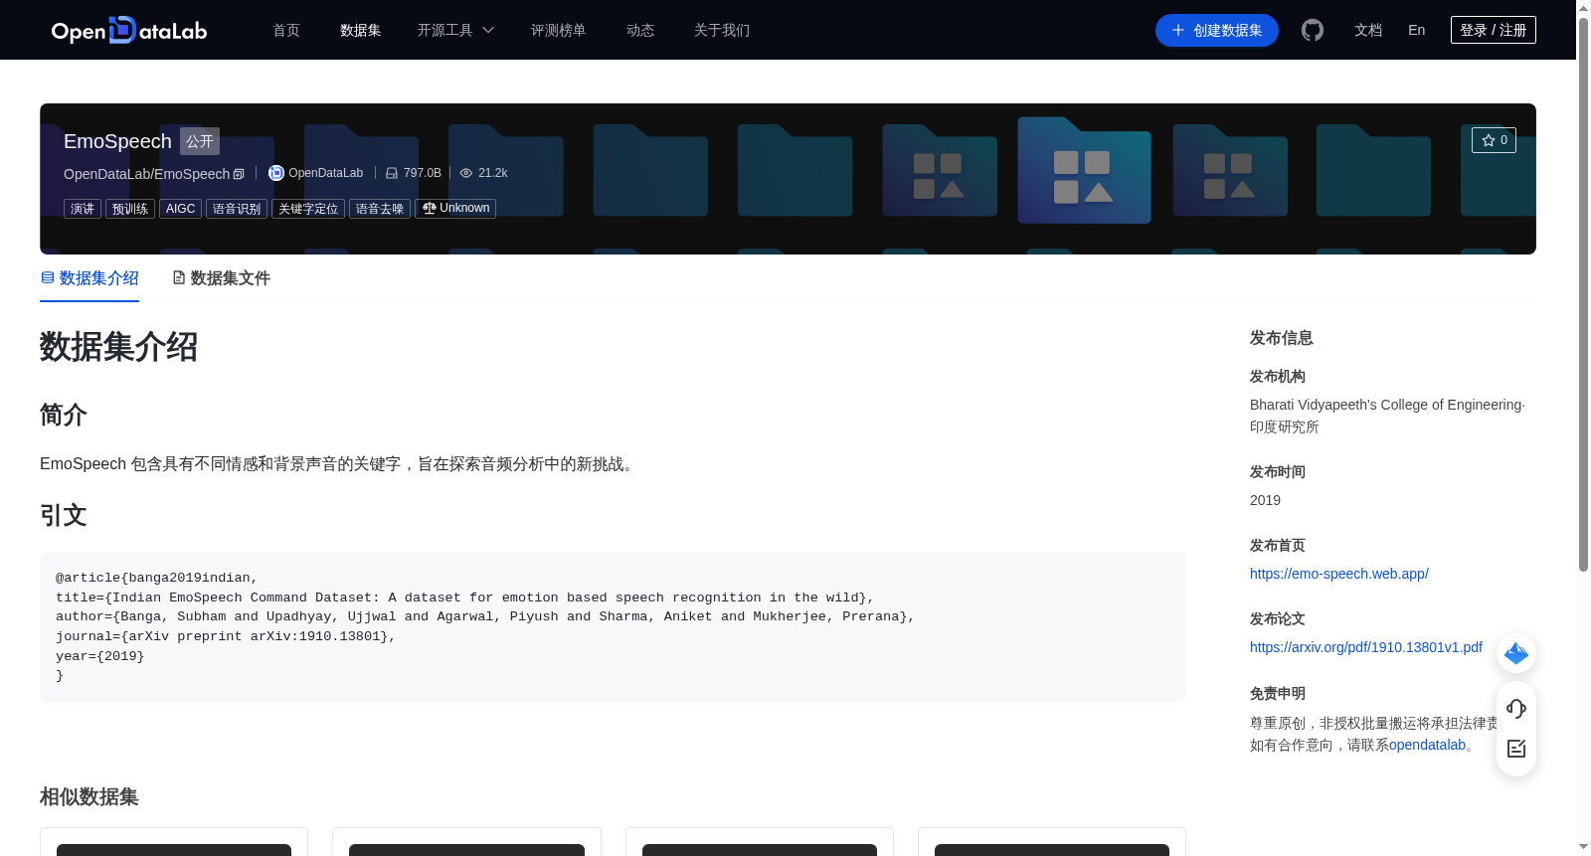Screen dimensions: 1591x856
Task: Click the OpenDataLab avatar icon
Action: [x=276, y=173]
